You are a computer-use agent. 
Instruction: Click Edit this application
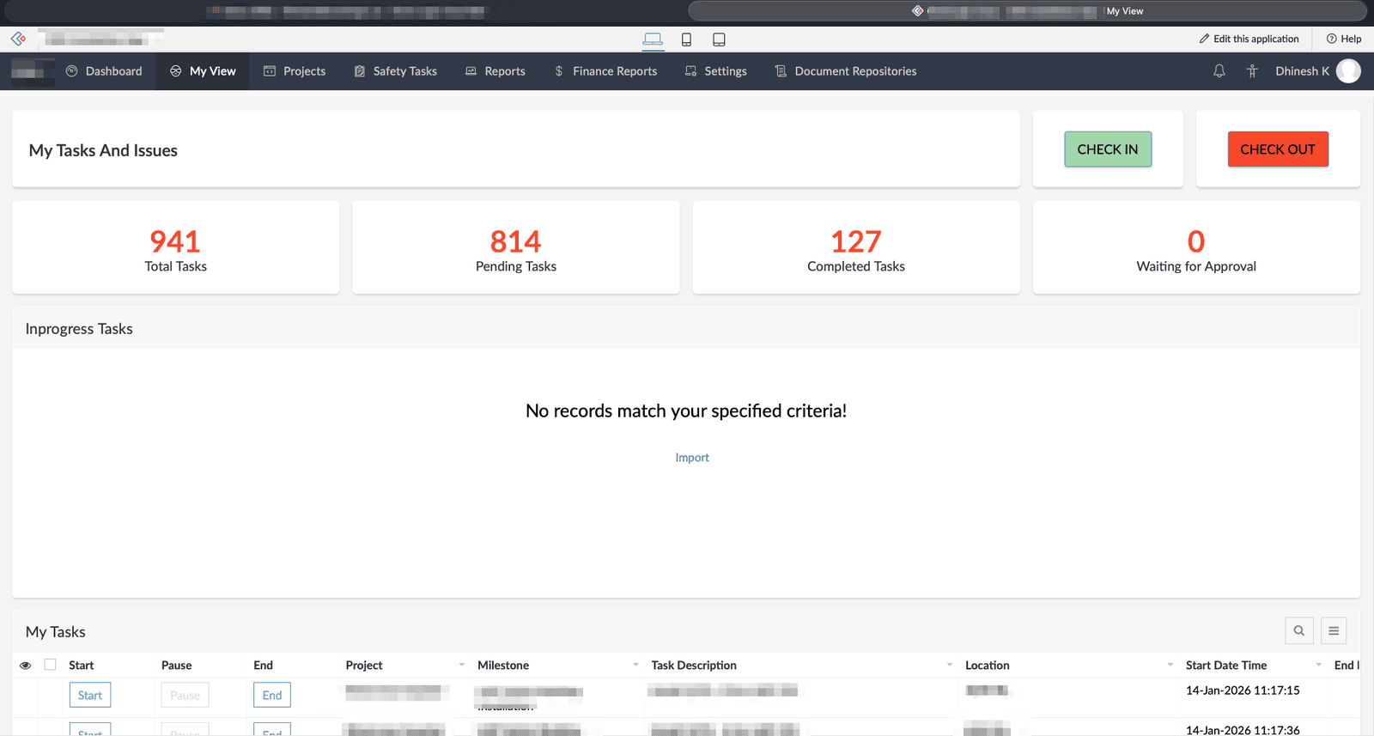tap(1249, 39)
